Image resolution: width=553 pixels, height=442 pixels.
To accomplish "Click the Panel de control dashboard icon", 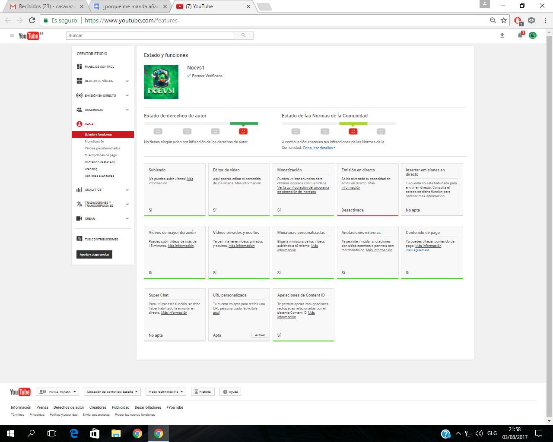I will (x=79, y=66).
